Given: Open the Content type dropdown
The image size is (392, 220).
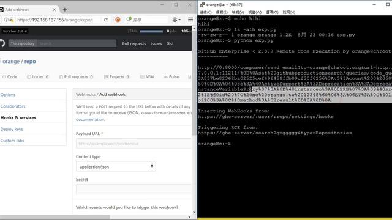Looking at the screenshot, I should click(116, 167).
